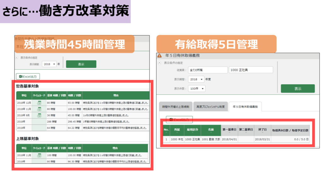This screenshot has width=323, height=181.
Task: Click the 298.45 時間 cell
Action: point(74,122)
